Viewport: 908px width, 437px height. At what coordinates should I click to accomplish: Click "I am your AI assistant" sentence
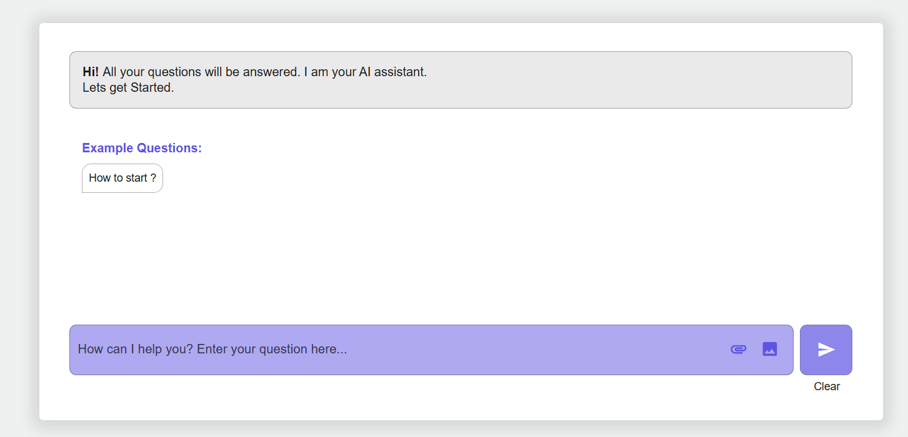click(x=365, y=72)
